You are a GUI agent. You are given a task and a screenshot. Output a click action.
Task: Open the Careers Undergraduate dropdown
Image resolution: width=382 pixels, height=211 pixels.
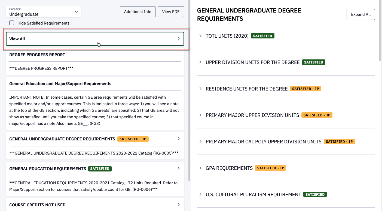point(44,12)
